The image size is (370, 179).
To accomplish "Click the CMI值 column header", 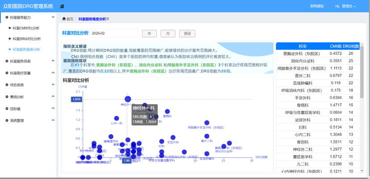I will [335, 46].
